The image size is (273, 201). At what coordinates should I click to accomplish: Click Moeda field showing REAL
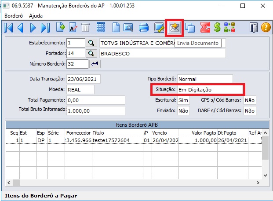pyautogui.click(x=80, y=90)
